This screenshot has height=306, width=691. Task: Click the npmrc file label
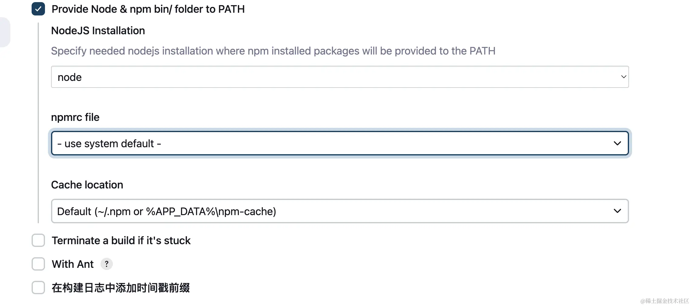pyautogui.click(x=75, y=117)
